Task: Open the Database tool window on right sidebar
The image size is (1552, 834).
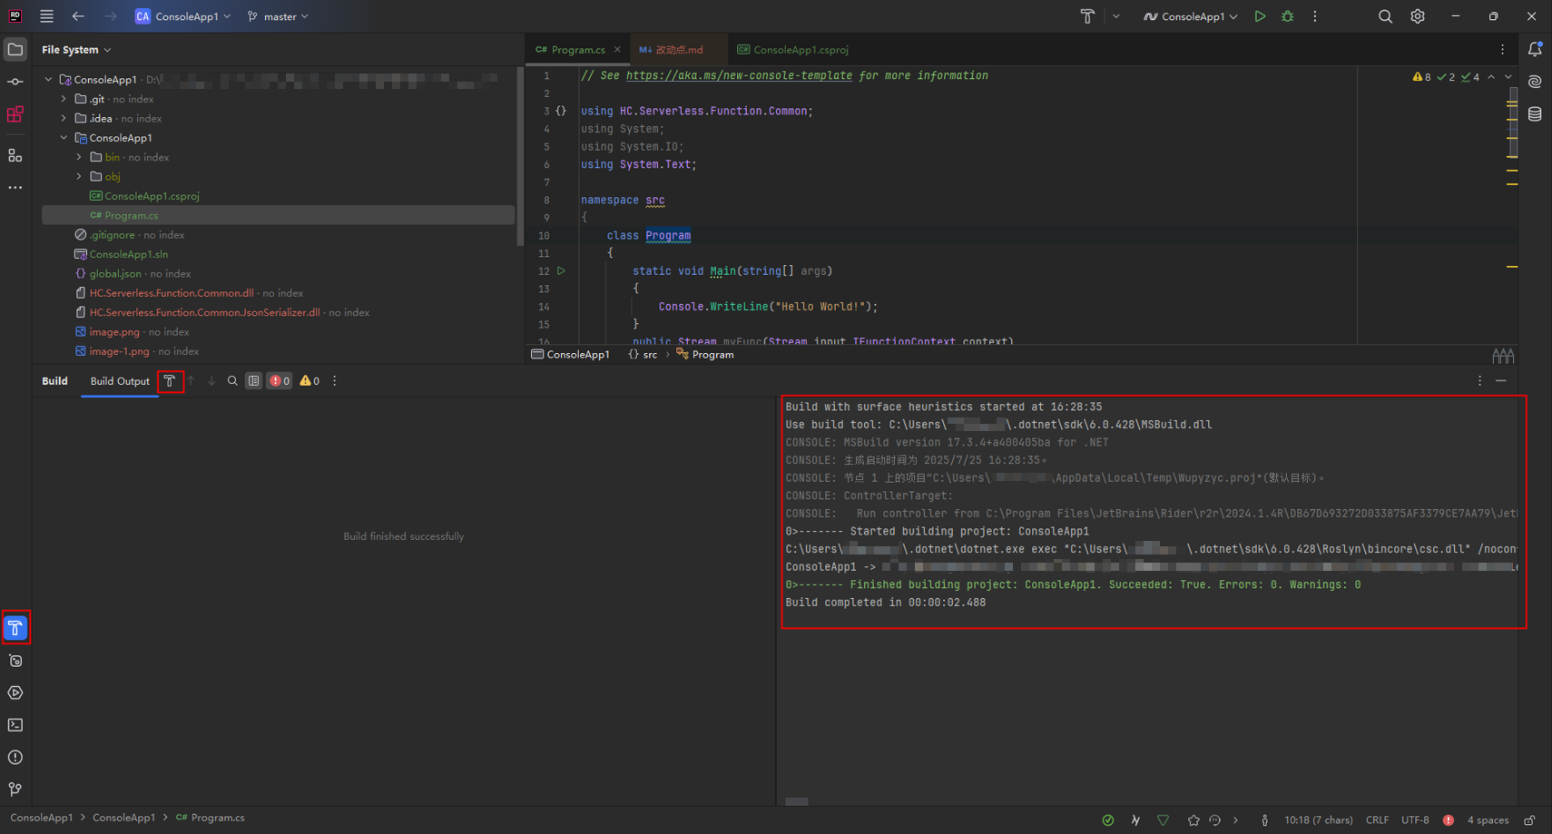Action: pyautogui.click(x=1535, y=114)
